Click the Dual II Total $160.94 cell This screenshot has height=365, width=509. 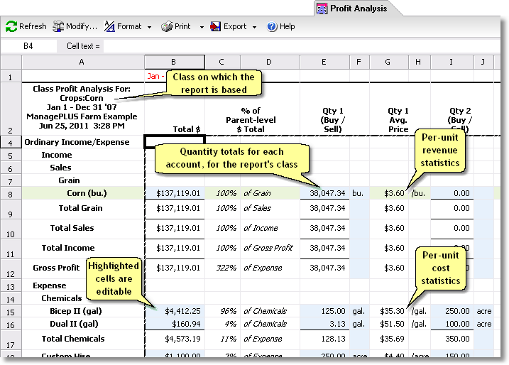(175, 324)
